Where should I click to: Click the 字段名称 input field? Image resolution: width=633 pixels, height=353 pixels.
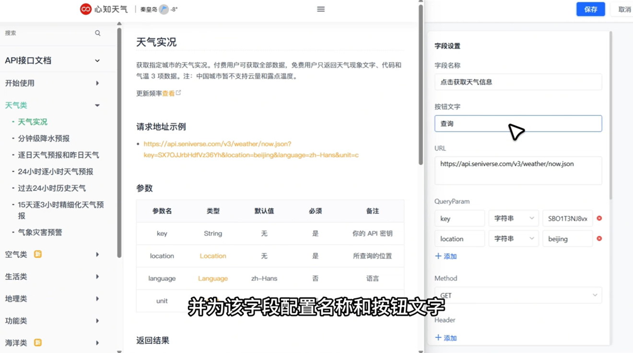pos(518,82)
